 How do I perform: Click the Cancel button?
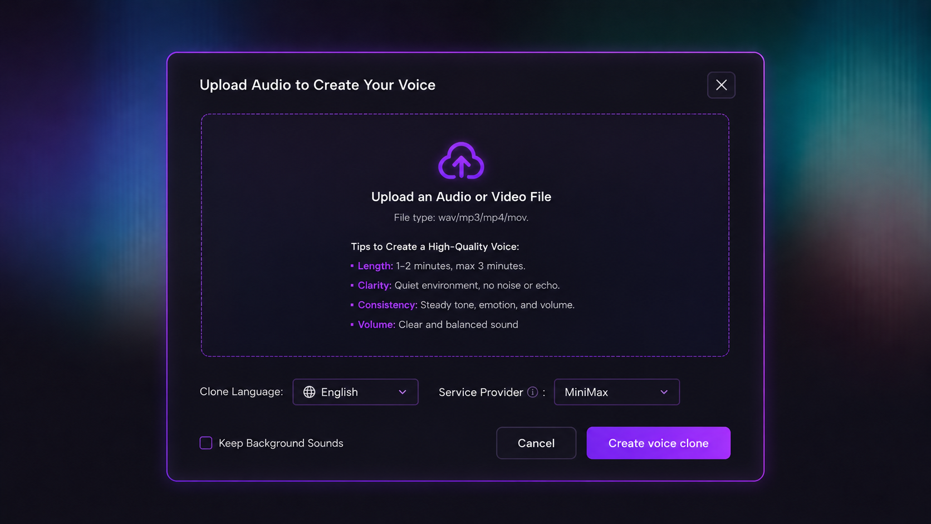536,443
